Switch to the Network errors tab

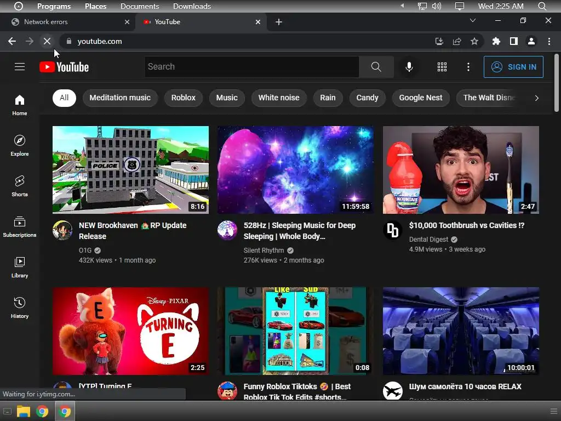(68, 22)
